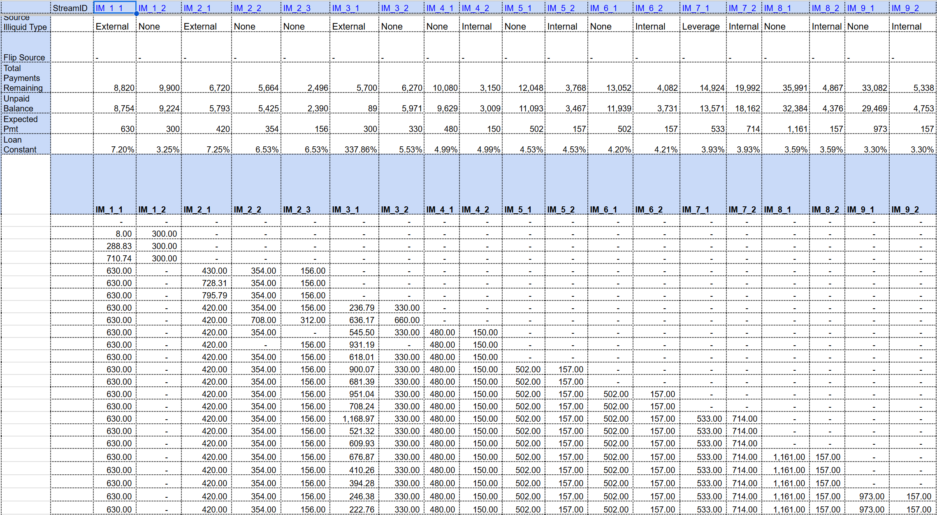Click the Flip Source row label
The image size is (937, 515).
[24, 58]
